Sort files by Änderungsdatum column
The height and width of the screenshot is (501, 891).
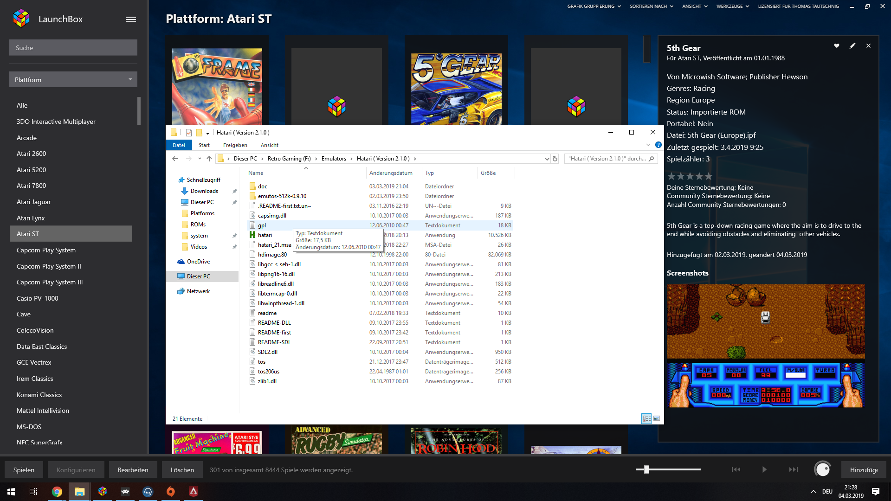coord(391,173)
